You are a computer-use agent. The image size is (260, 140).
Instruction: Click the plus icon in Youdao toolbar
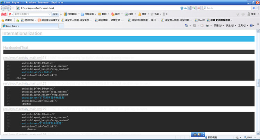tap(238, 14)
